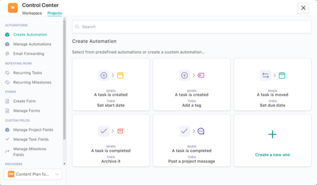Image resolution: width=317 pixels, height=185 pixels.
Task: Click the red archive box icon
Action: pyautogui.click(x=120, y=131)
